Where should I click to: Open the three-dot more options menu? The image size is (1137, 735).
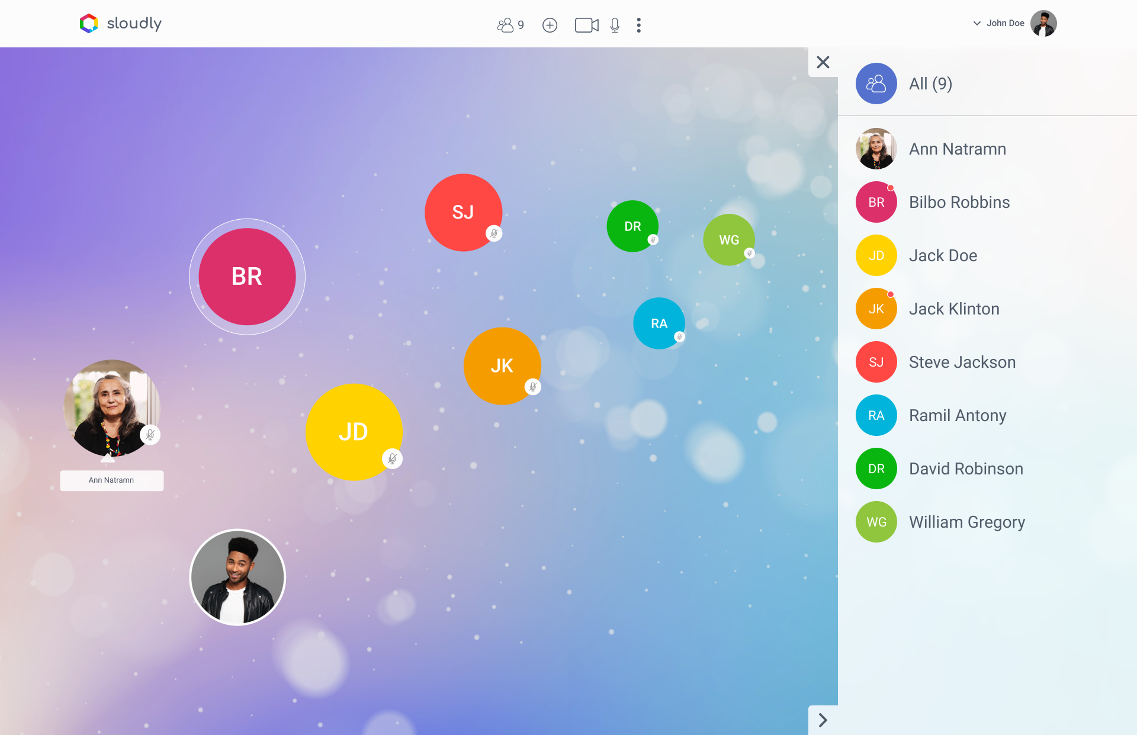point(638,25)
